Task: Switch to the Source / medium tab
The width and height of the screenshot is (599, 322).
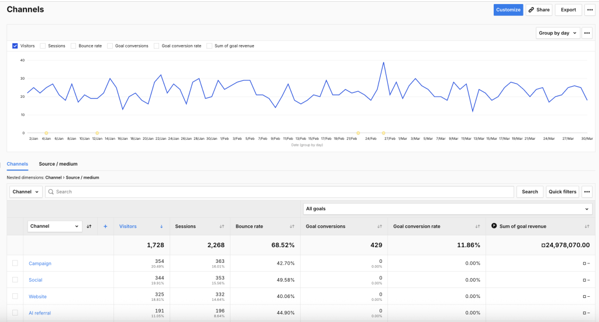Action: (58, 164)
